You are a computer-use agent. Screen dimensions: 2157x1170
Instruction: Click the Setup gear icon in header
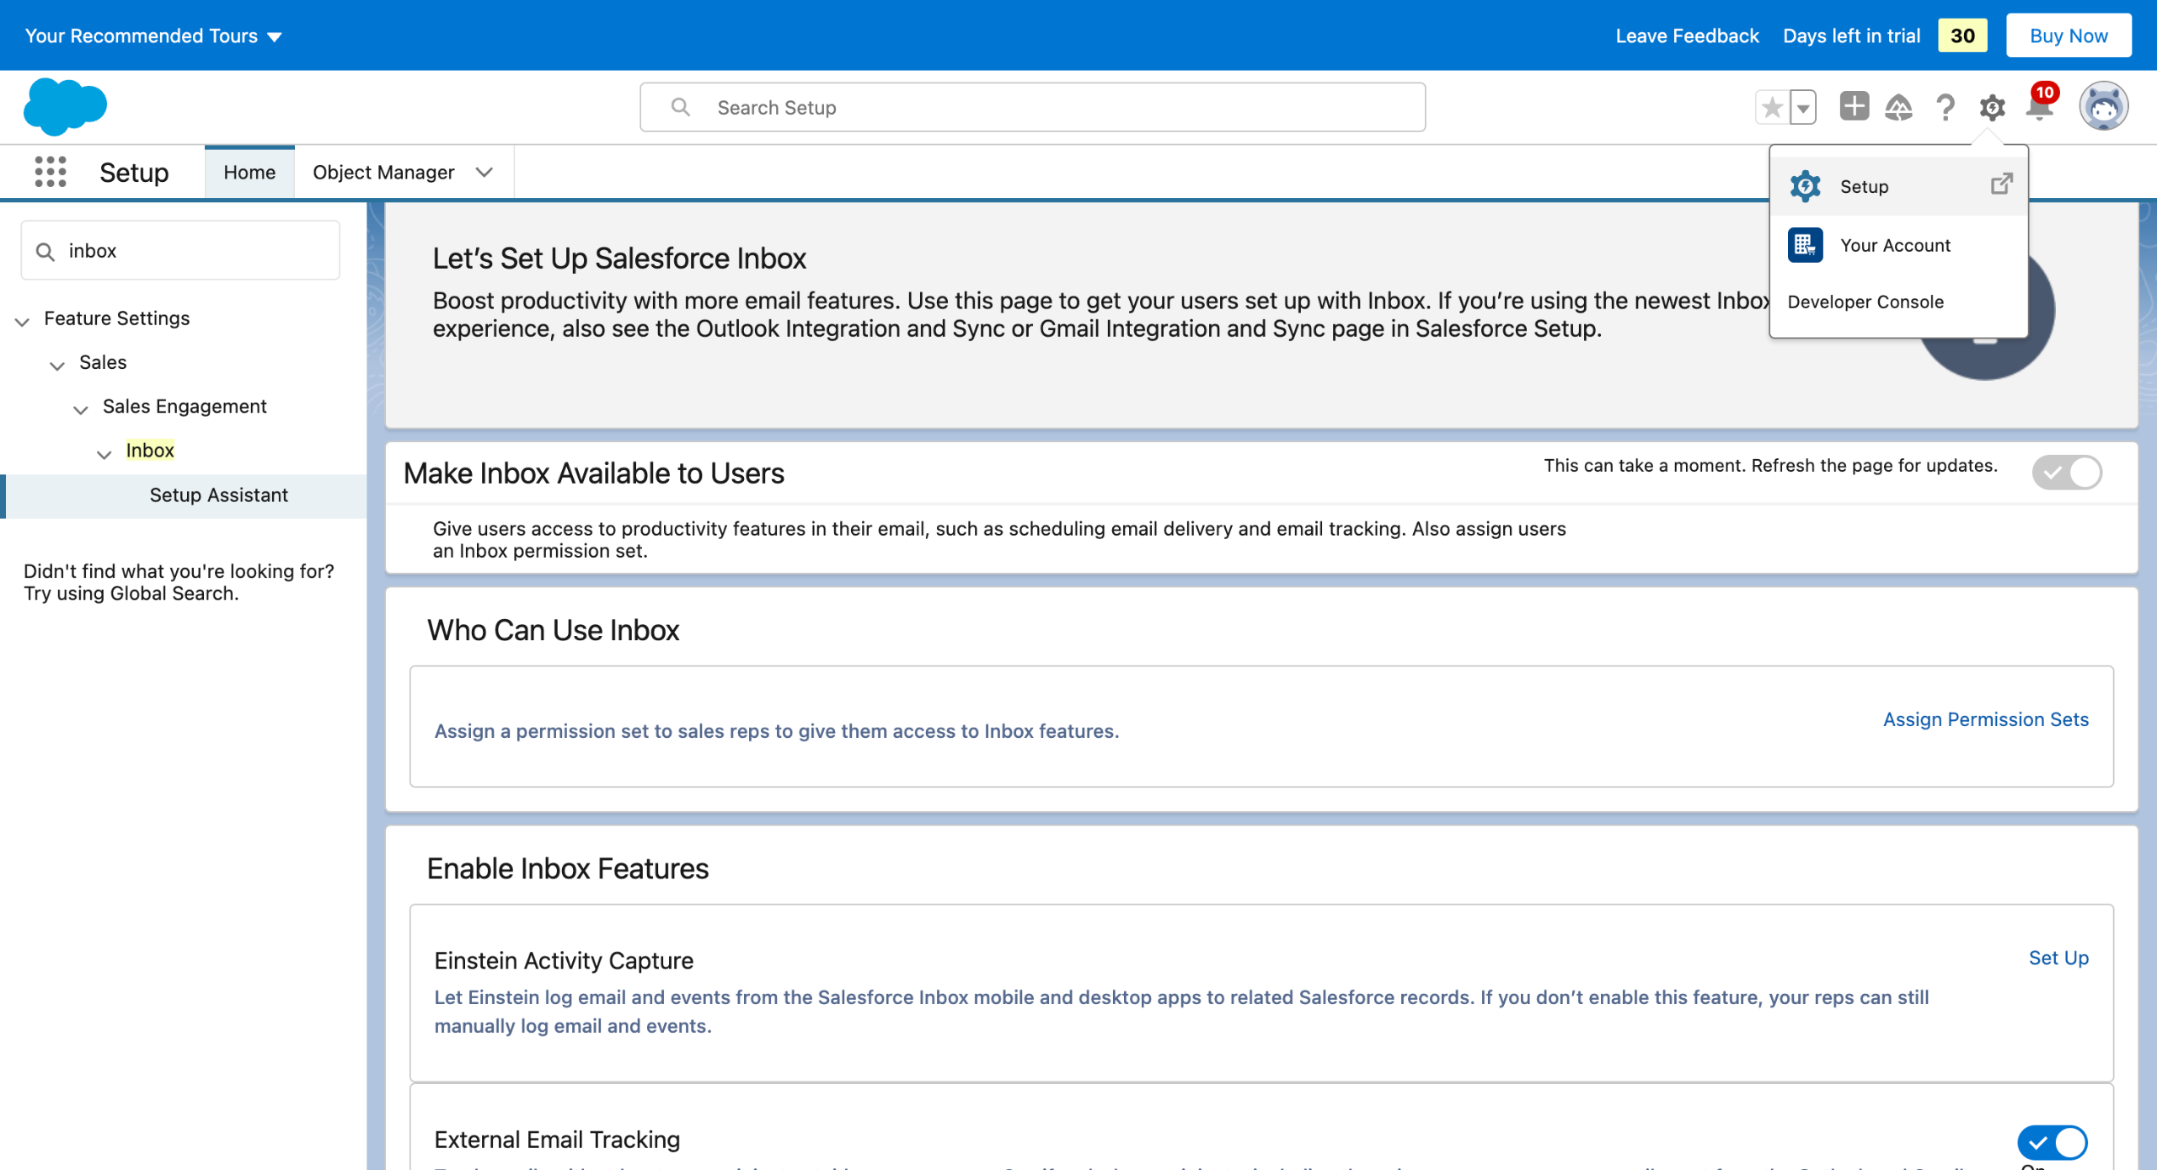(x=1992, y=107)
